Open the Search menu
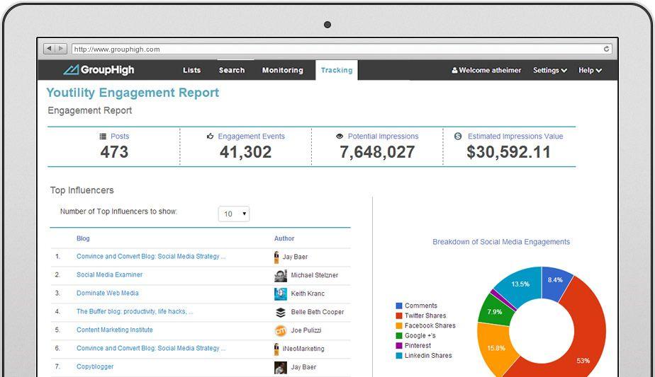The width and height of the screenshot is (655, 377). (232, 70)
